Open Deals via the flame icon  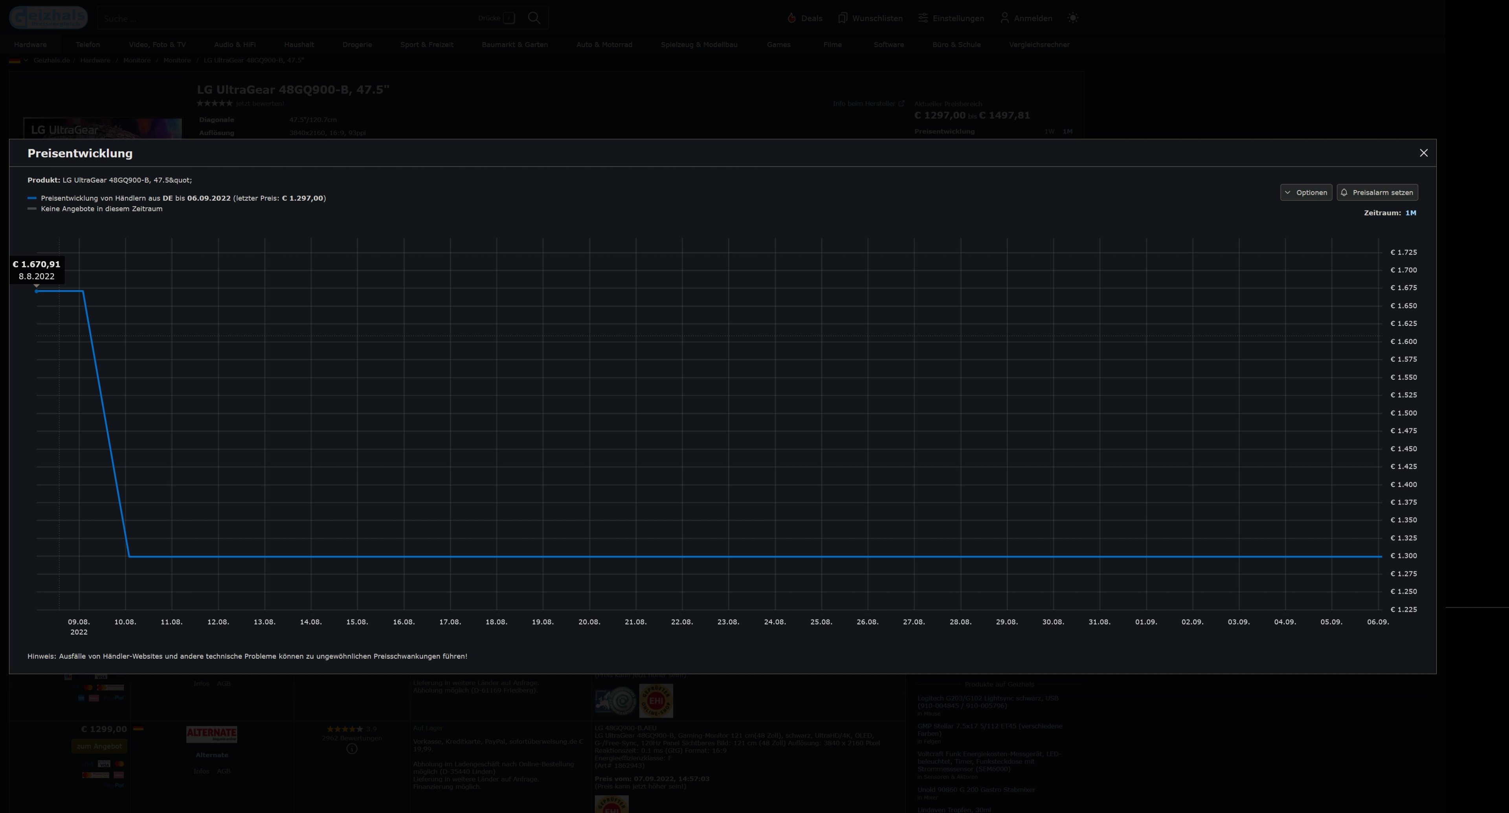[x=791, y=18]
